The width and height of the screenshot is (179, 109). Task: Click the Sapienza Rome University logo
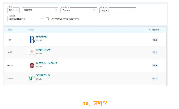(x=32, y=66)
